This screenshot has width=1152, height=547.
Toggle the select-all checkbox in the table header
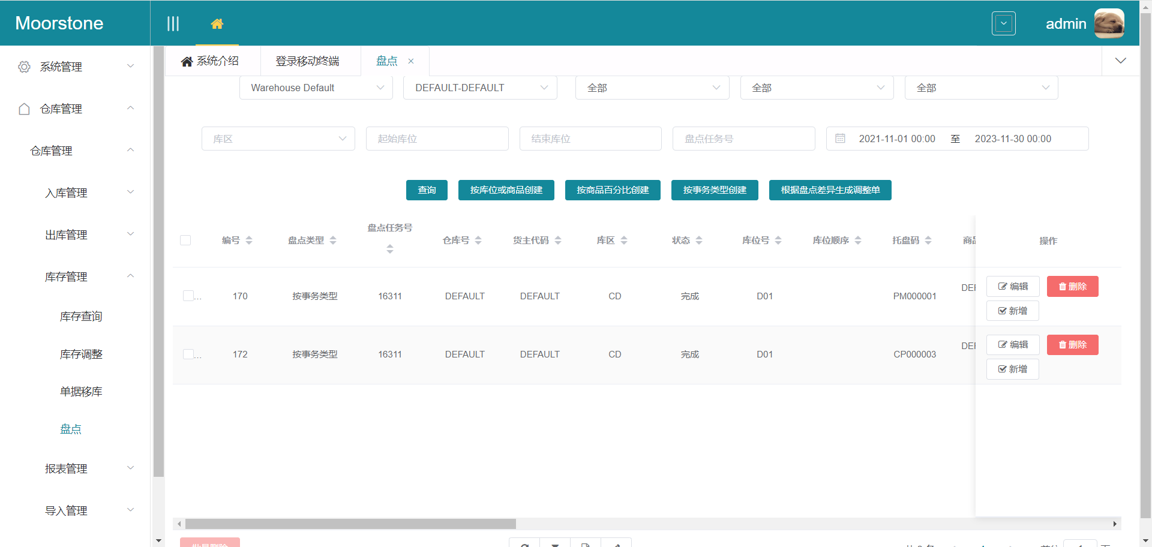185,240
